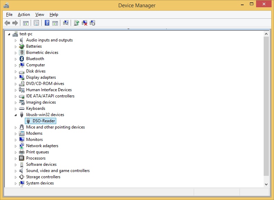The image size is (274, 200).
Task: Expand the Software devices arrow
Action: 16,165
